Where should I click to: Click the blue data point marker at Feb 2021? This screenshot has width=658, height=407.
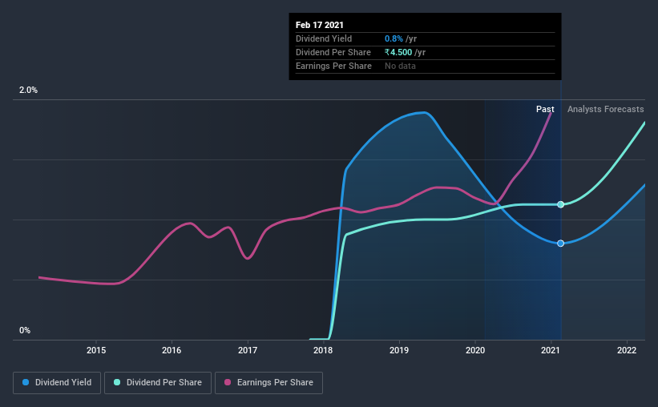click(561, 244)
